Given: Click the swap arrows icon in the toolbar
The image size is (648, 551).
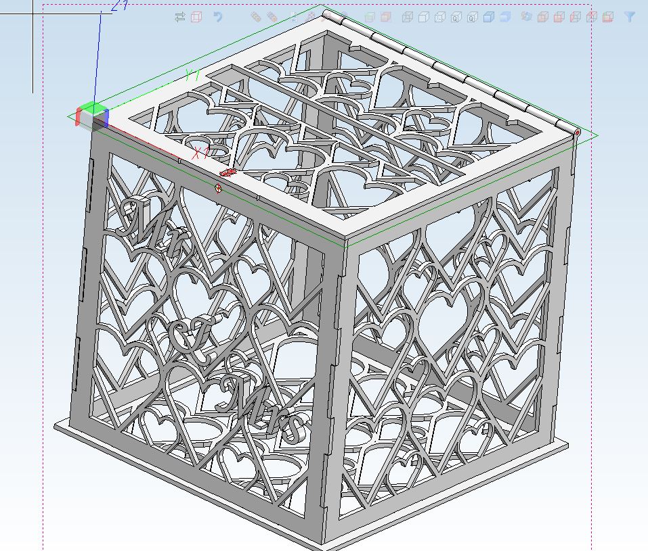Looking at the screenshot, I should tap(179, 17).
